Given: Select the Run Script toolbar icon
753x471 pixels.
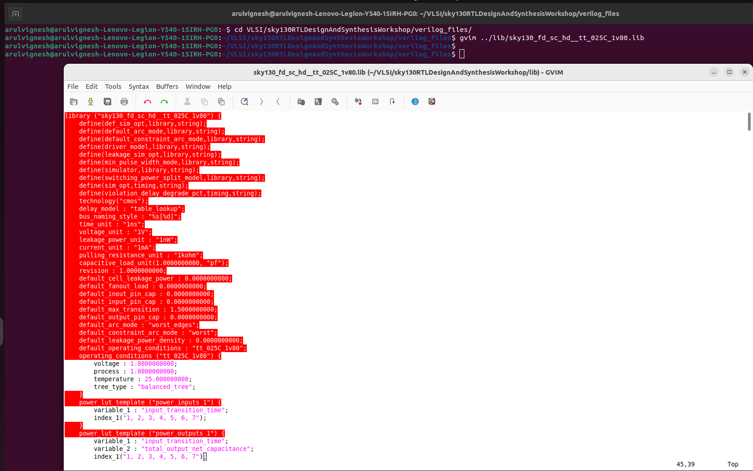Looking at the screenshot, I should (x=336, y=102).
